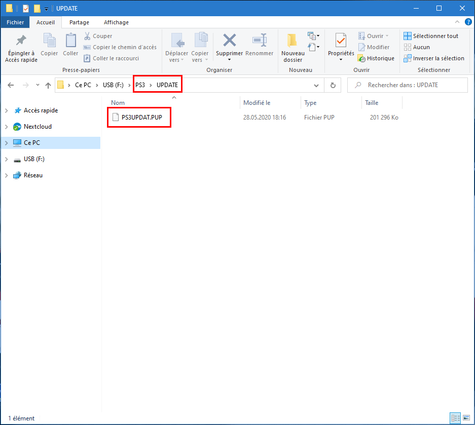Viewport: 475px width, 425px height.
Task: Click USB (F:) in the address bar
Action: pos(113,85)
